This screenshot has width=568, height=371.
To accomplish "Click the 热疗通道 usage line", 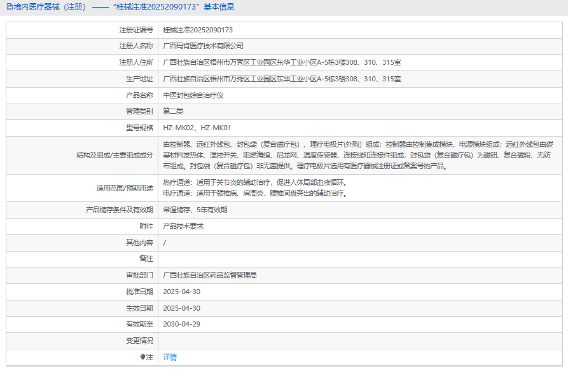I will [256, 183].
